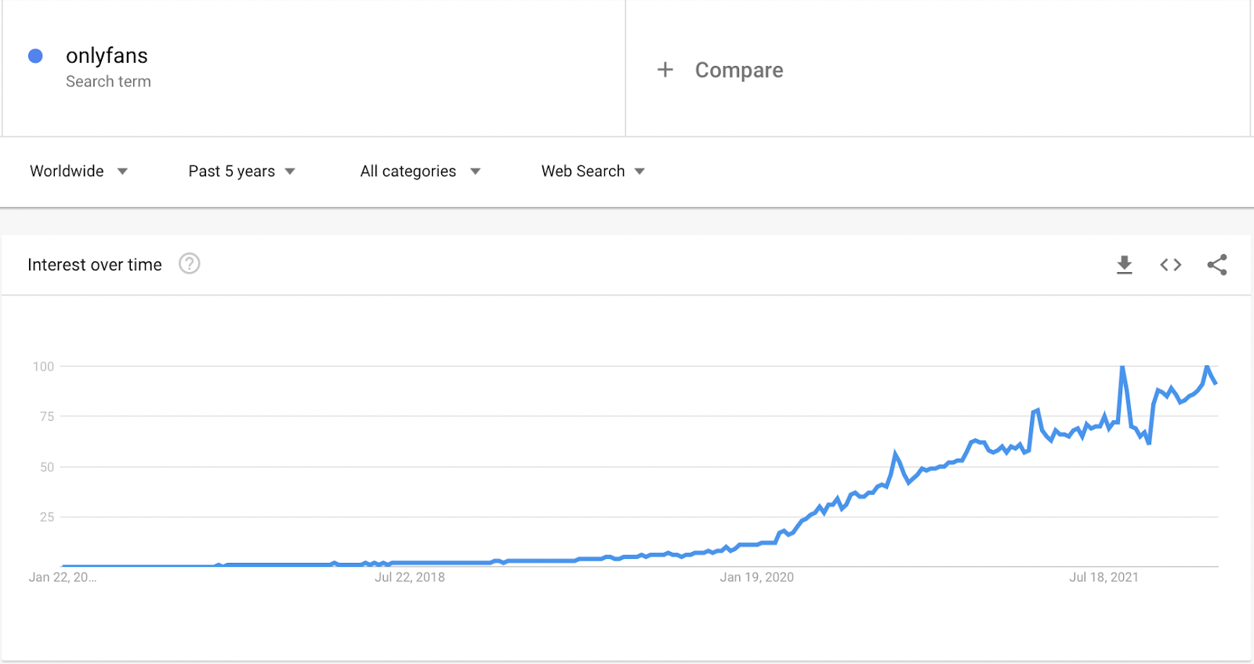Click the 100 value on the y-axis
Image resolution: width=1254 pixels, height=664 pixels.
43,366
